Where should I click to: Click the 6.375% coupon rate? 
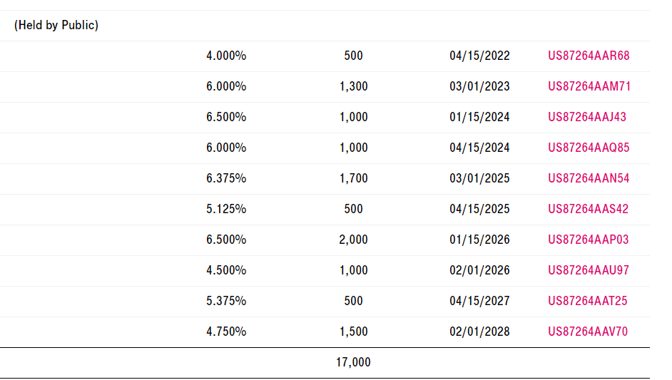[x=226, y=178]
